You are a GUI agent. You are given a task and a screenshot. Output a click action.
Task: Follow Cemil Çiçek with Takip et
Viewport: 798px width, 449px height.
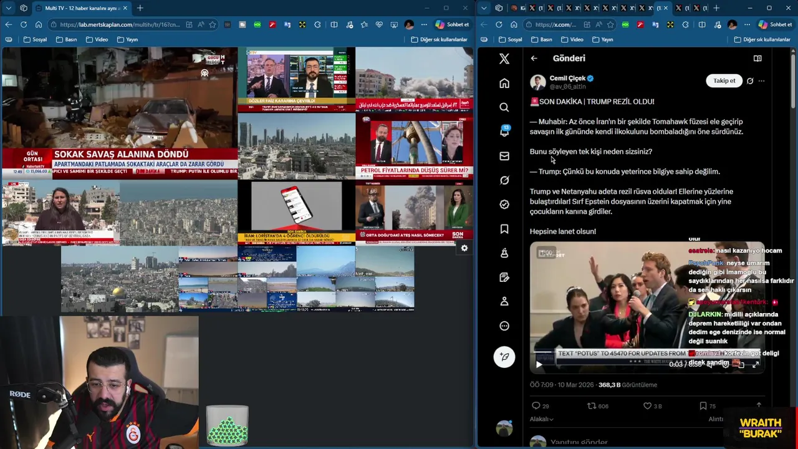coord(724,80)
